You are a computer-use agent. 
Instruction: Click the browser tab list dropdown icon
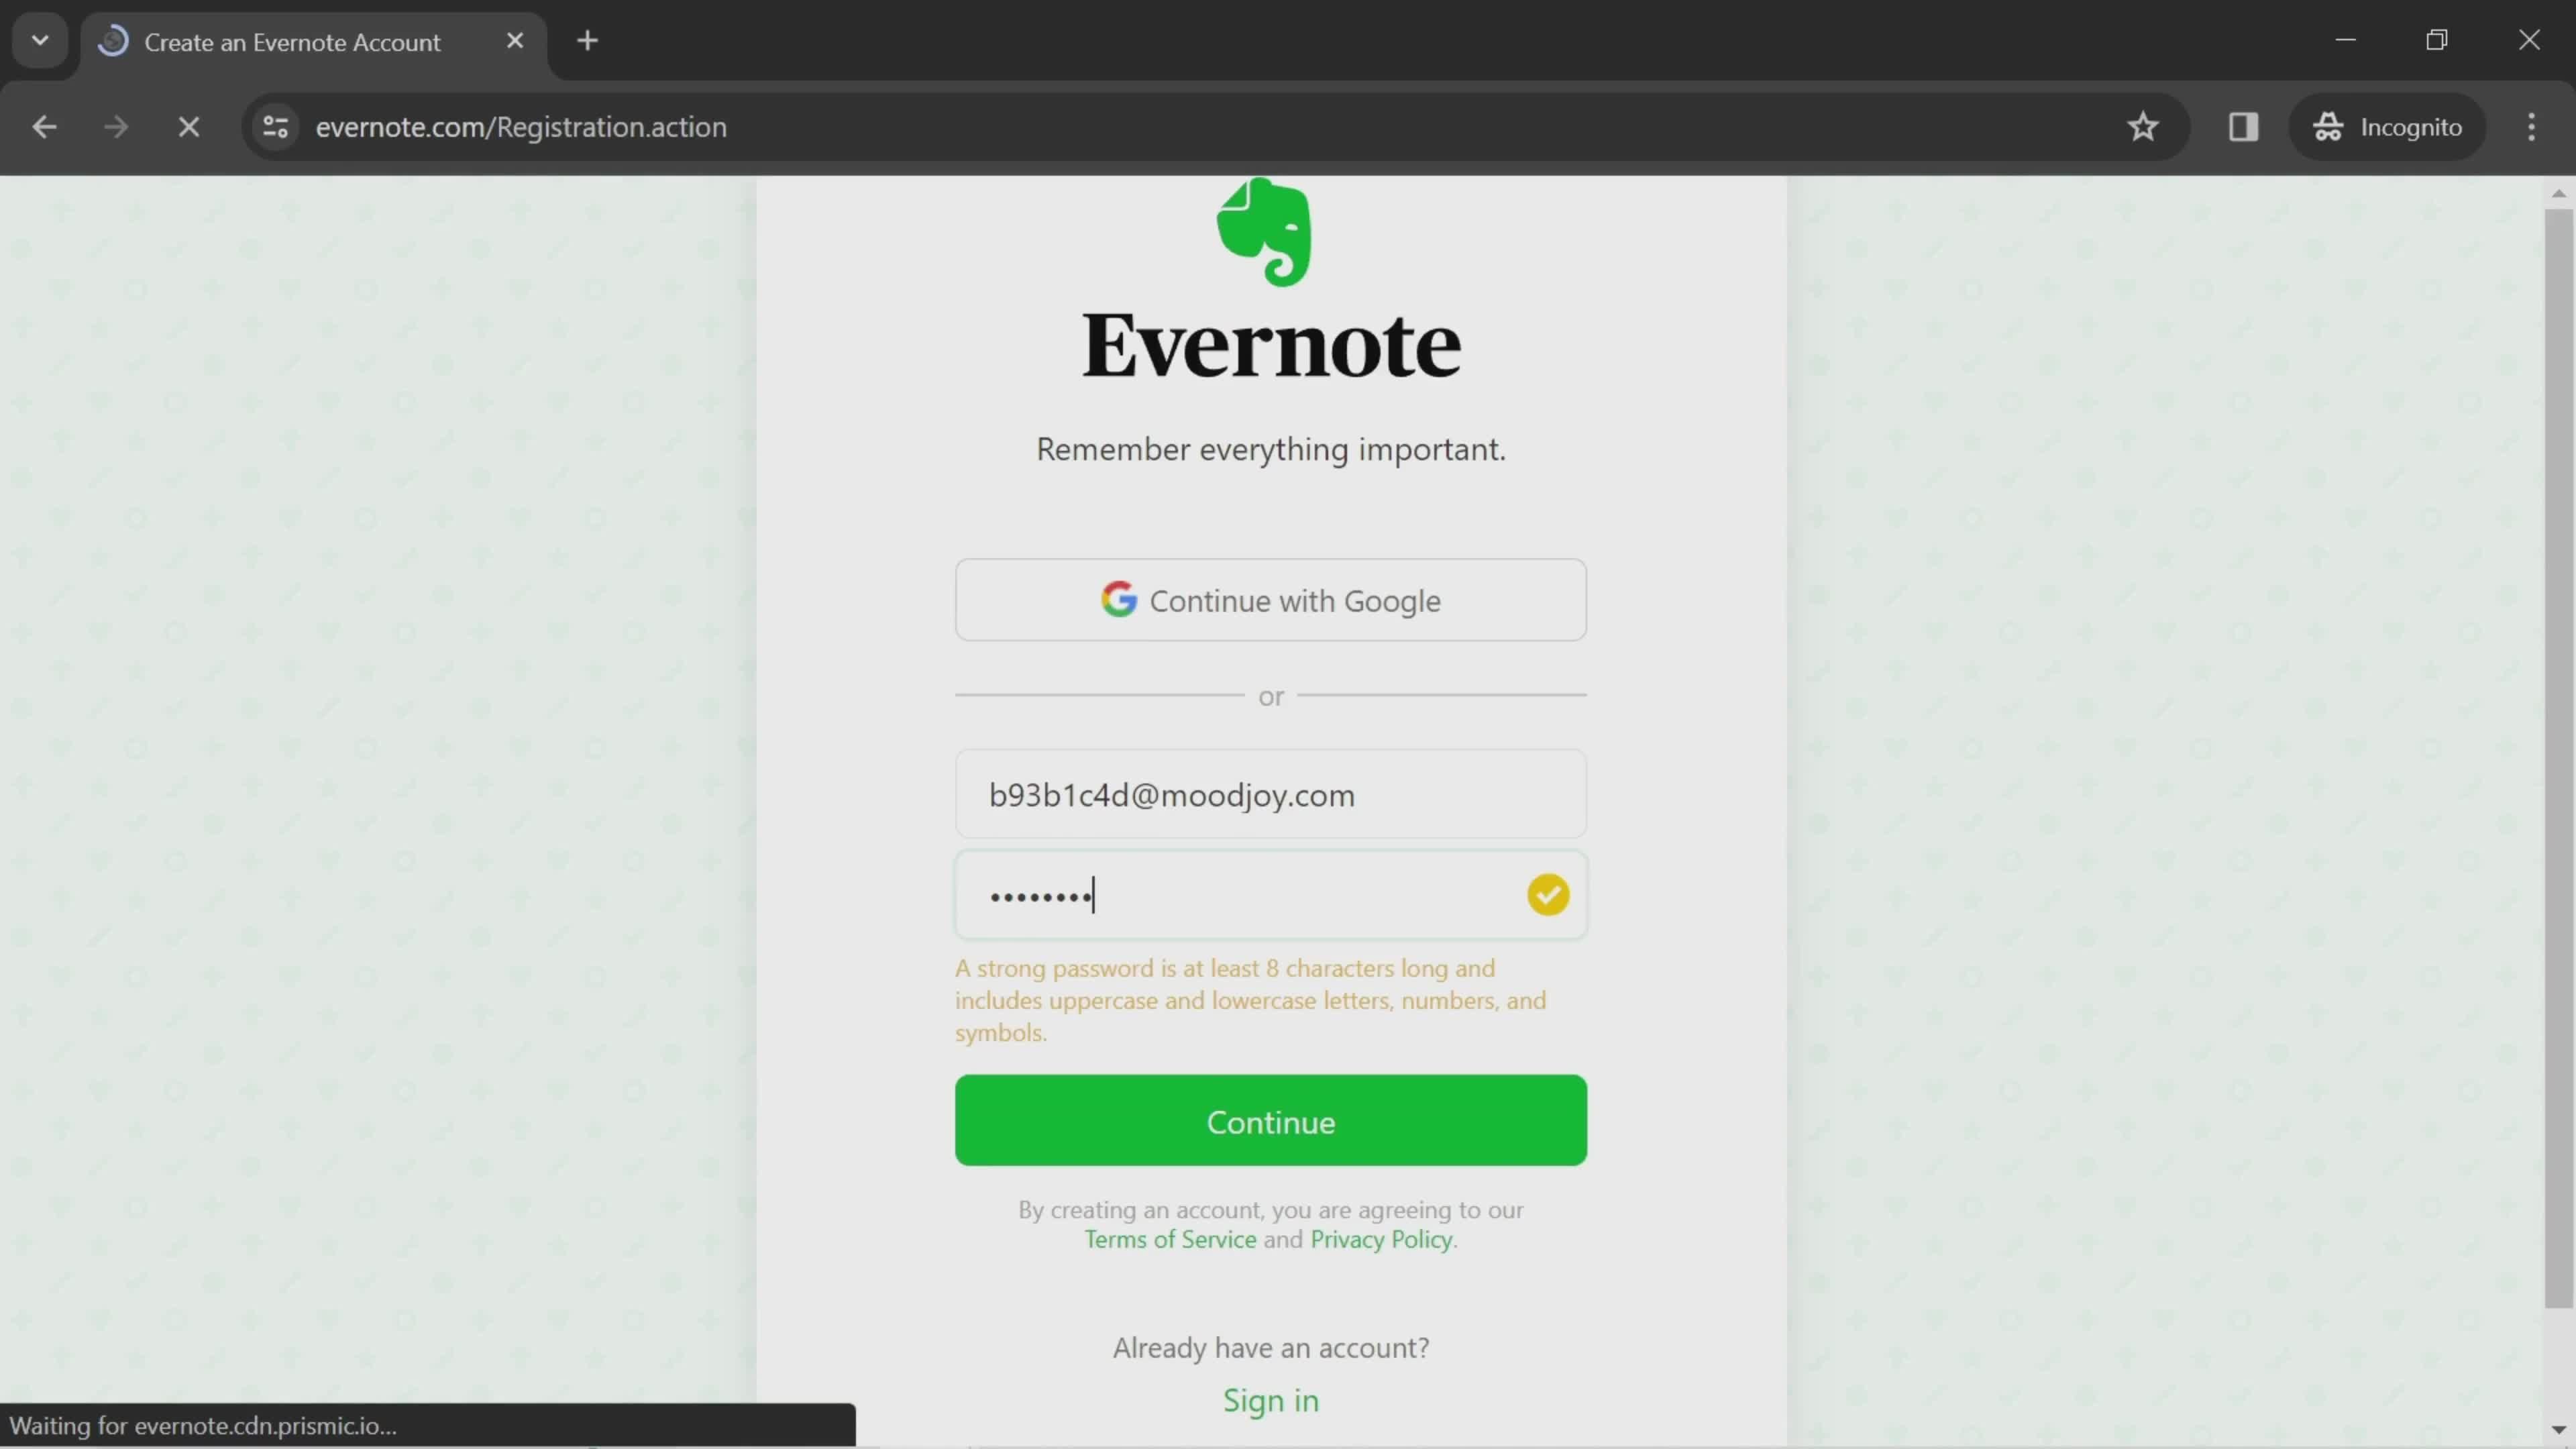pos(39,39)
